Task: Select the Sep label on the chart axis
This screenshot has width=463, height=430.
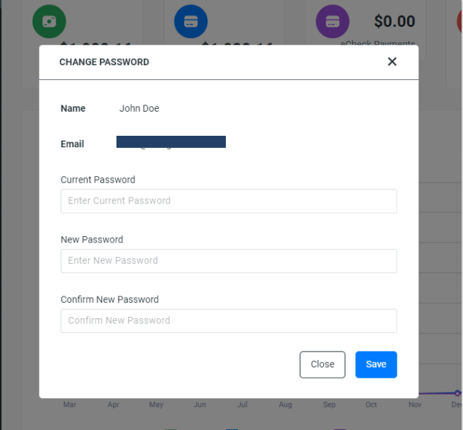Action: click(x=329, y=405)
